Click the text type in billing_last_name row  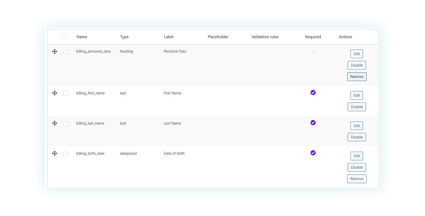coord(123,123)
